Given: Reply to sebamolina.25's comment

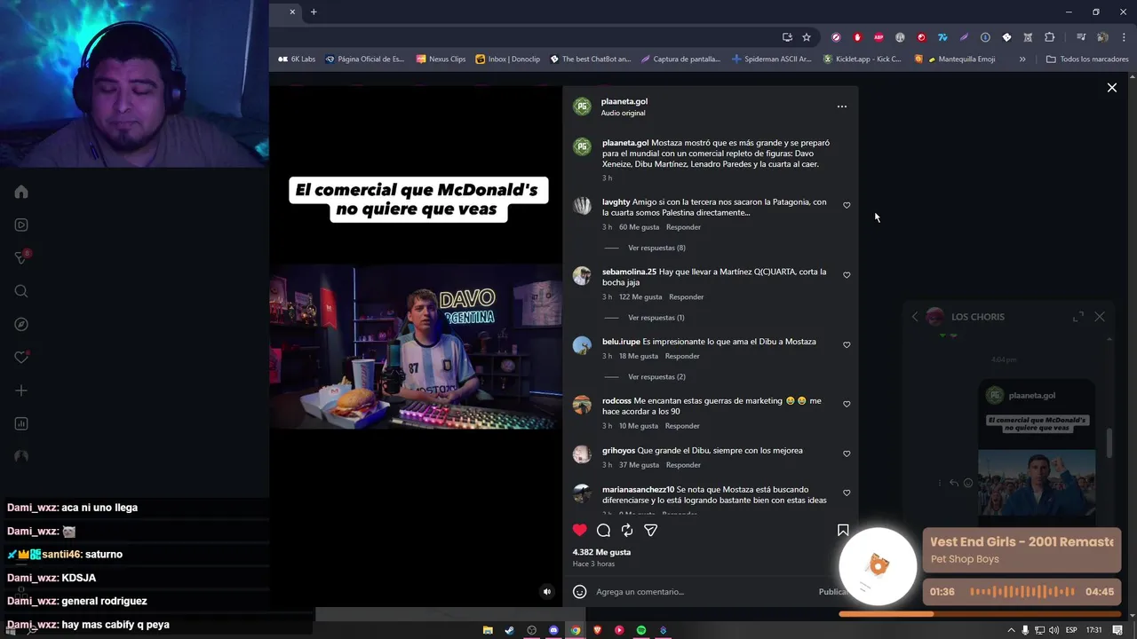Looking at the screenshot, I should 686,297.
